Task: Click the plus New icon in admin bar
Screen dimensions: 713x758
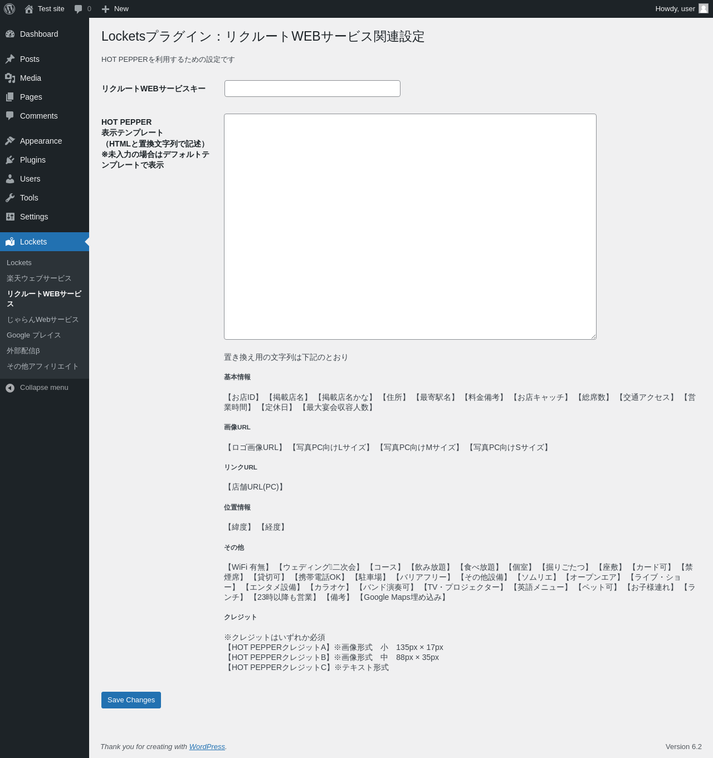Action: (x=105, y=9)
